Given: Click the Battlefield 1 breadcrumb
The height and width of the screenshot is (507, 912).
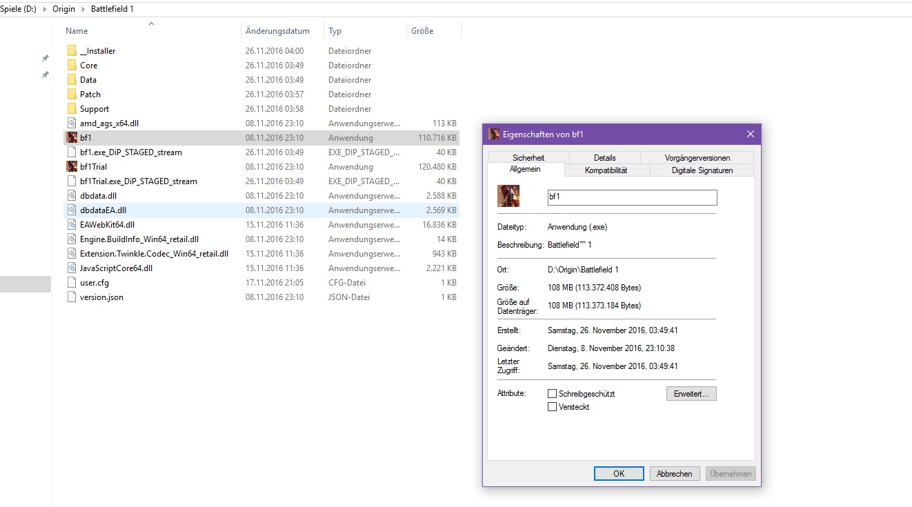Looking at the screenshot, I should tap(112, 9).
